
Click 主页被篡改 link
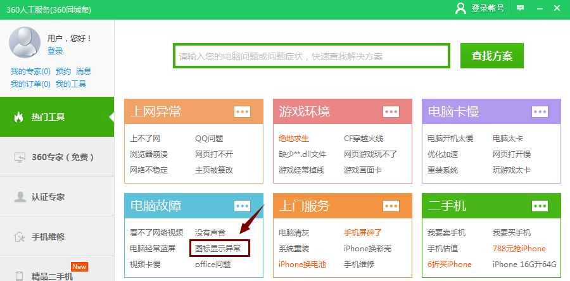(214, 170)
